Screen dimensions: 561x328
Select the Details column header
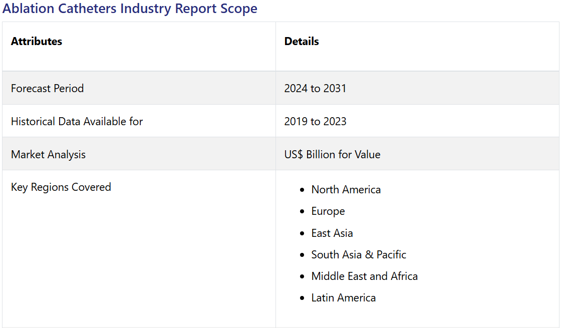pos(302,42)
